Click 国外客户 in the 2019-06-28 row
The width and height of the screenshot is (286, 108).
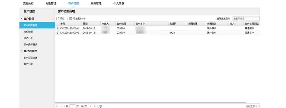[x=212, y=28]
